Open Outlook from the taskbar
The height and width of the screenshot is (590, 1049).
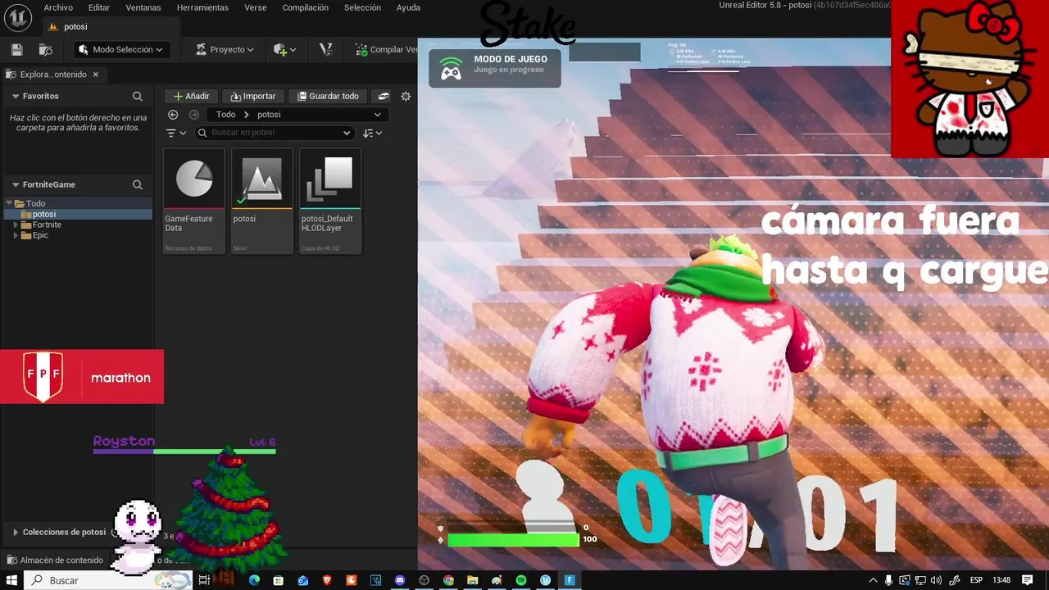click(x=302, y=580)
